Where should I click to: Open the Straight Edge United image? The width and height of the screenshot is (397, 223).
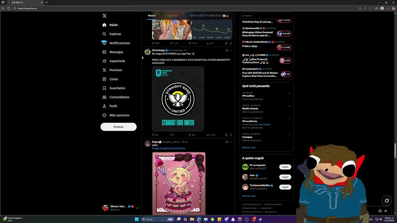coord(178,99)
